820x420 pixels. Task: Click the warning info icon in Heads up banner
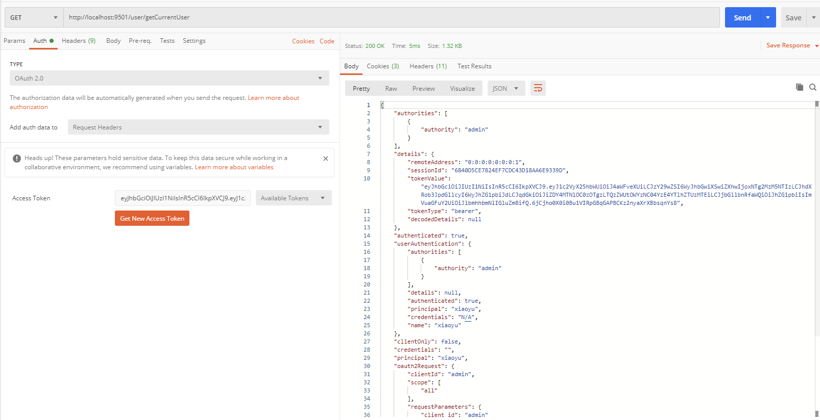pyautogui.click(x=17, y=159)
